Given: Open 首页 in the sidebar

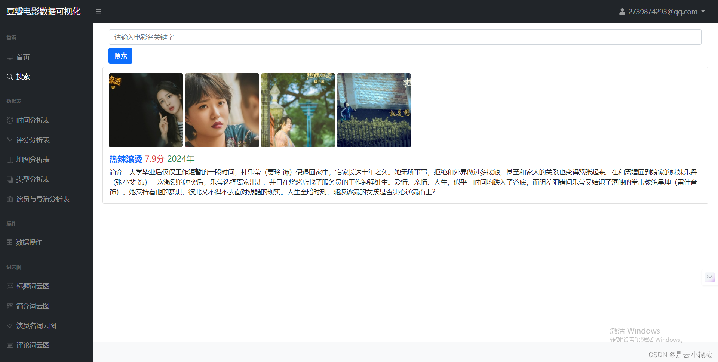Looking at the screenshot, I should pyautogui.click(x=23, y=57).
